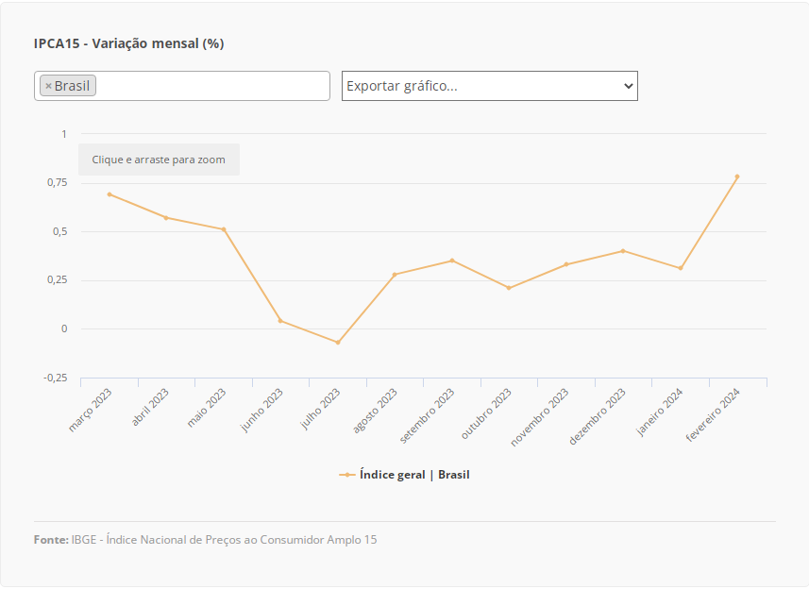Select the junho 2023 data point
The image size is (809, 589).
pyautogui.click(x=280, y=321)
